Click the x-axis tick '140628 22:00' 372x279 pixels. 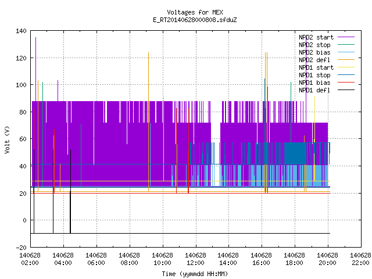click(x=360, y=259)
